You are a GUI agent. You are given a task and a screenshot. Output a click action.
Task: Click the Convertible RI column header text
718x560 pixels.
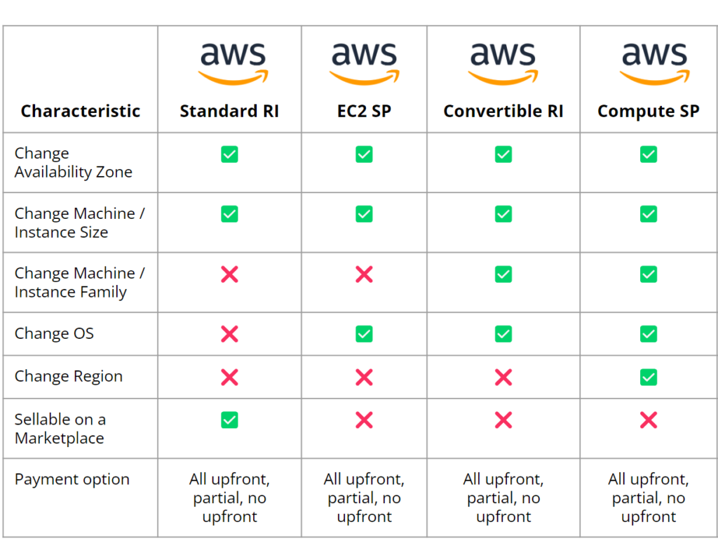point(503,111)
